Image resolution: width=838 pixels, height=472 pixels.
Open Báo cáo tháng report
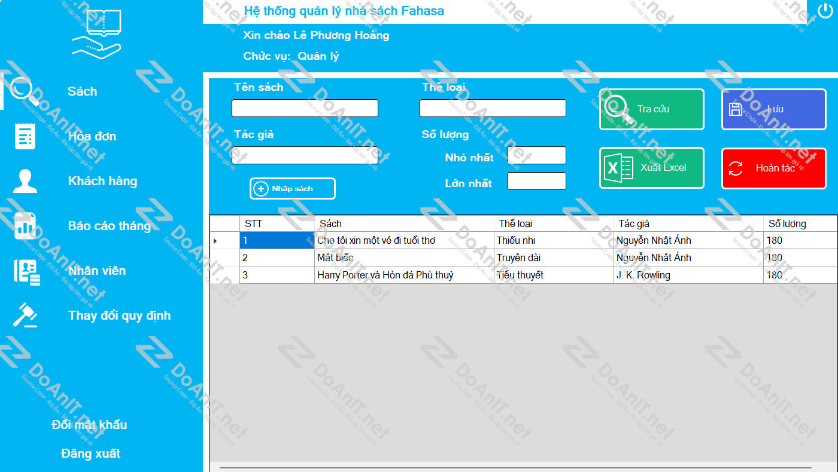110,226
